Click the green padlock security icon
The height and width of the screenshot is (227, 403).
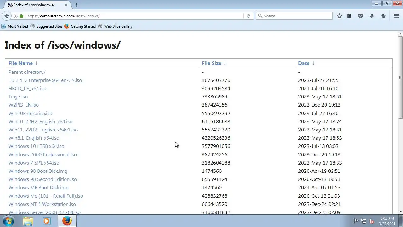coord(21,16)
